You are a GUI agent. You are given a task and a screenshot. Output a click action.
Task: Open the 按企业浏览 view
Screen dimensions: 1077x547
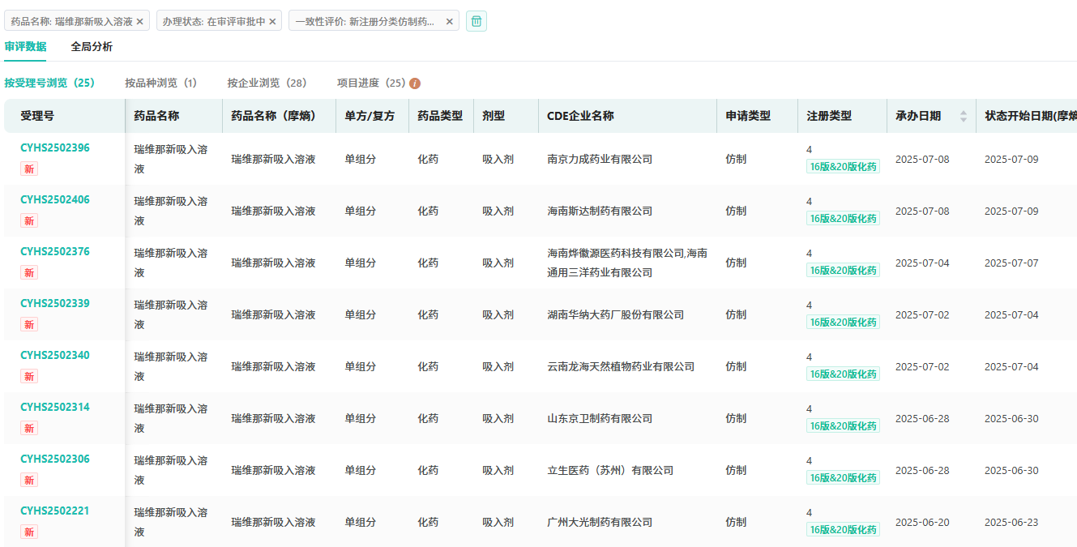pos(267,83)
